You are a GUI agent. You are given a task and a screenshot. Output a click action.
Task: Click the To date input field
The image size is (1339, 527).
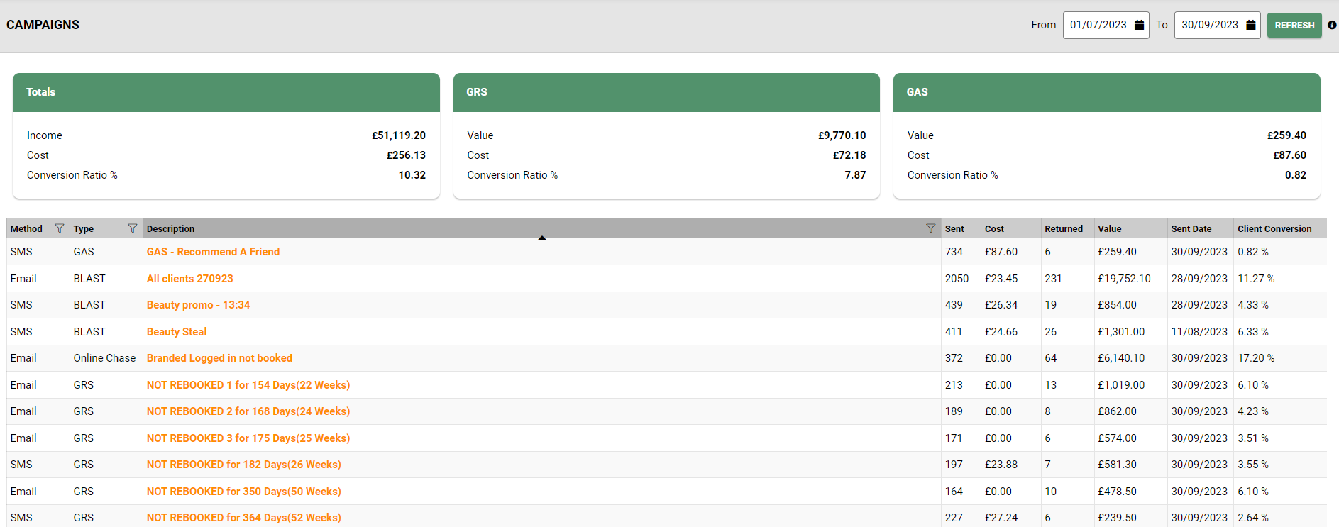click(1209, 25)
